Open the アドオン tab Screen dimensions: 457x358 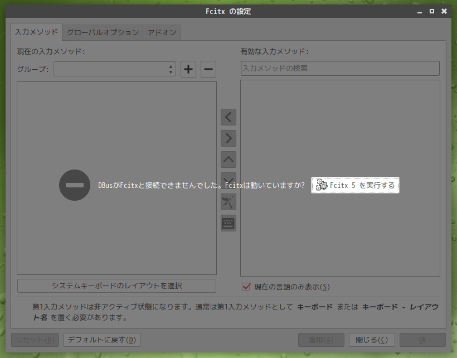(162, 32)
